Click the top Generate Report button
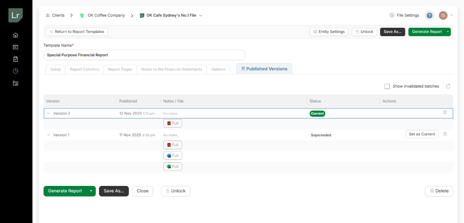This screenshot has width=464, height=223. point(427,32)
